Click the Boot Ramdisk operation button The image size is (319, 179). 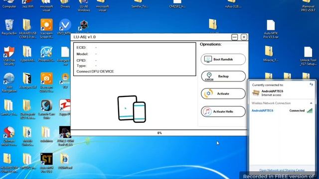coord(223,59)
